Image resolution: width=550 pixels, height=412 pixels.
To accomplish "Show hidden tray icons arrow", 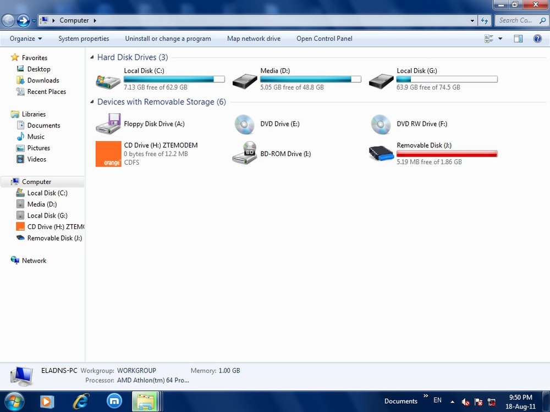I will point(453,402).
